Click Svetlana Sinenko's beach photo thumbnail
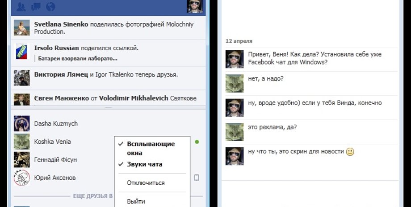The image size is (411, 207). [x=21, y=28]
